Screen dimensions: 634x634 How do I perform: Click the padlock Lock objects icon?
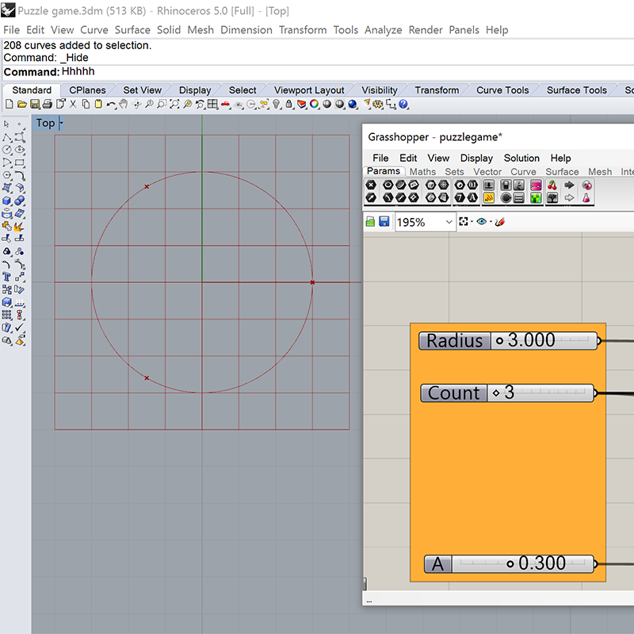tap(288, 105)
